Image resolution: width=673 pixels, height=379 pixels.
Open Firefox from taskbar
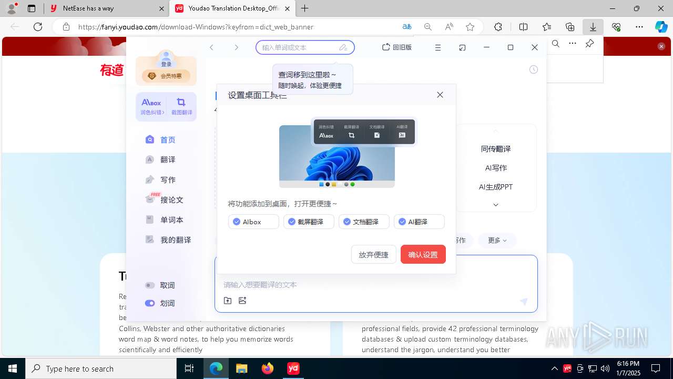point(268,368)
